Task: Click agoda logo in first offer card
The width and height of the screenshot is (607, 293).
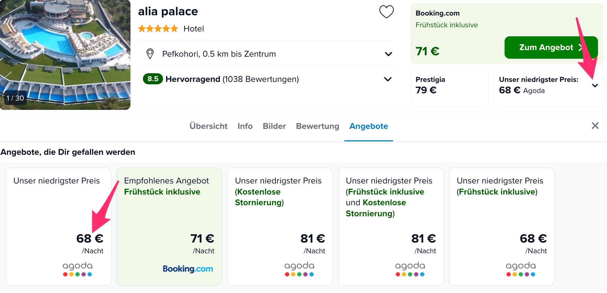Action: click(x=78, y=269)
